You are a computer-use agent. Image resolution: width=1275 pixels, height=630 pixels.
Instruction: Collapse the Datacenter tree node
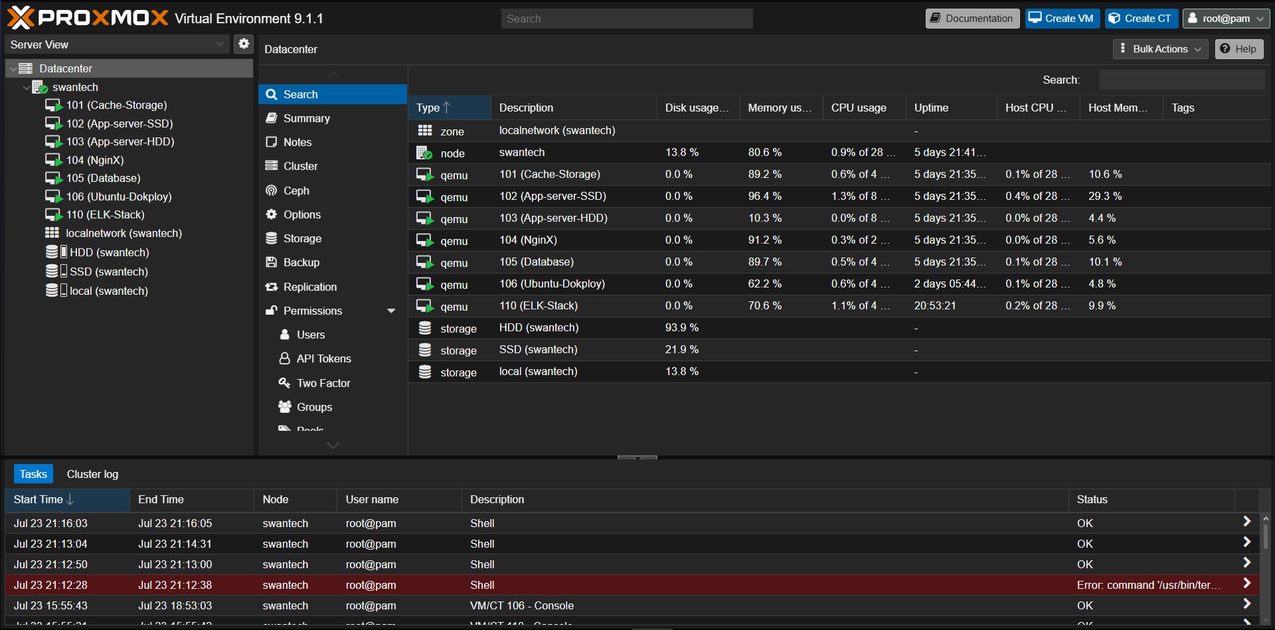[13, 68]
